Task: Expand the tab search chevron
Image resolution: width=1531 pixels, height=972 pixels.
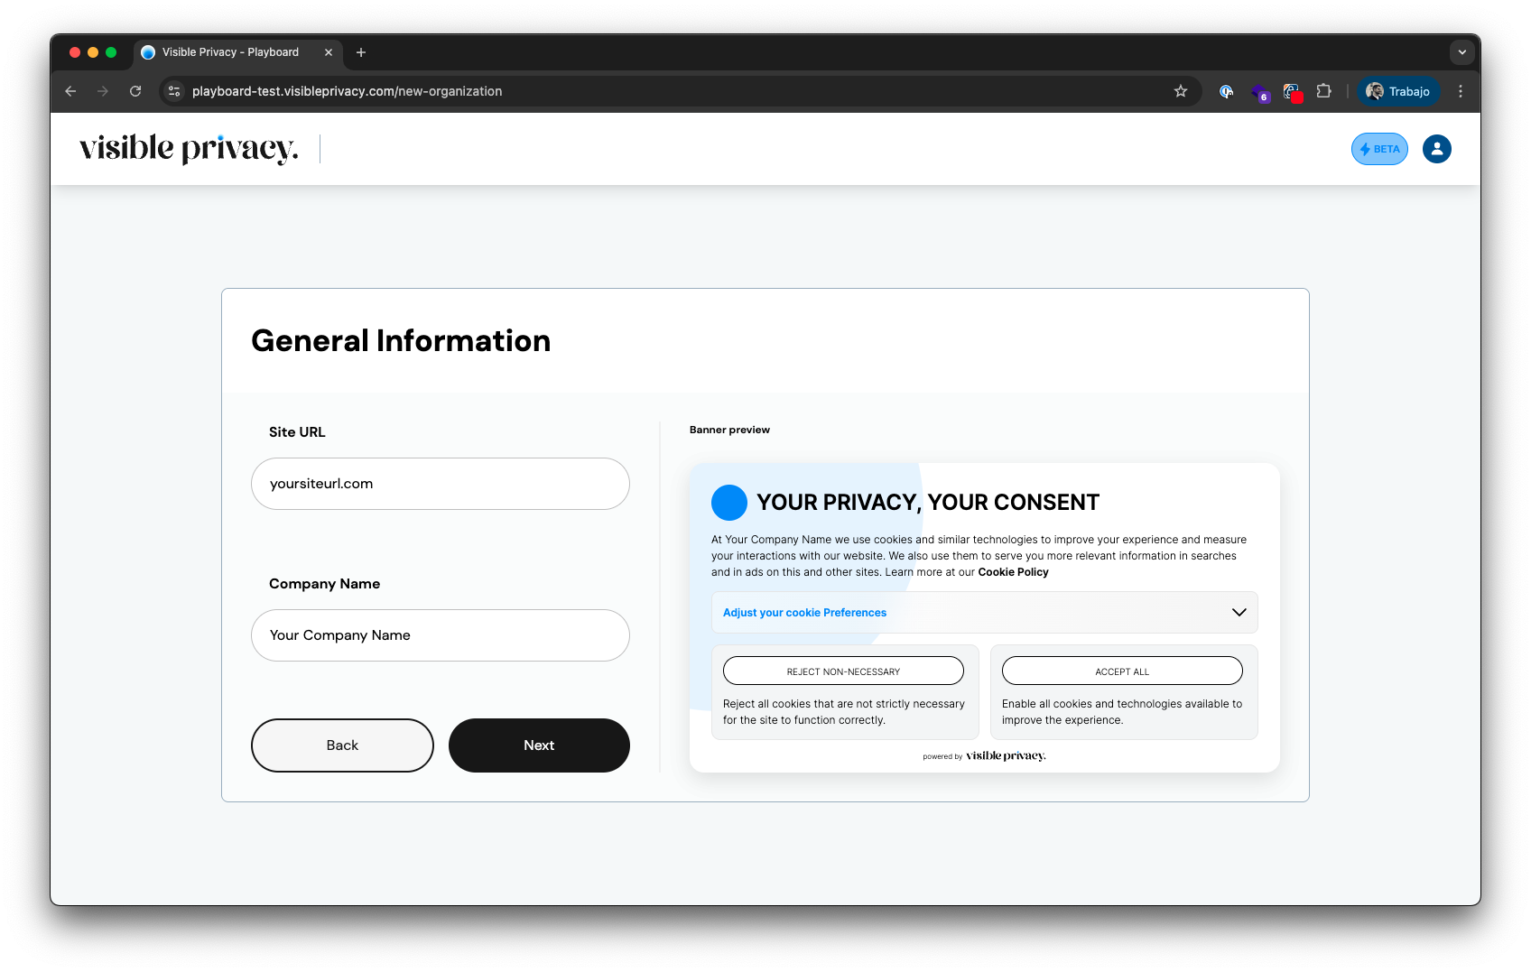Action: point(1461,52)
